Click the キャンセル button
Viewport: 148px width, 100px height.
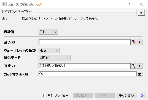[127, 96]
